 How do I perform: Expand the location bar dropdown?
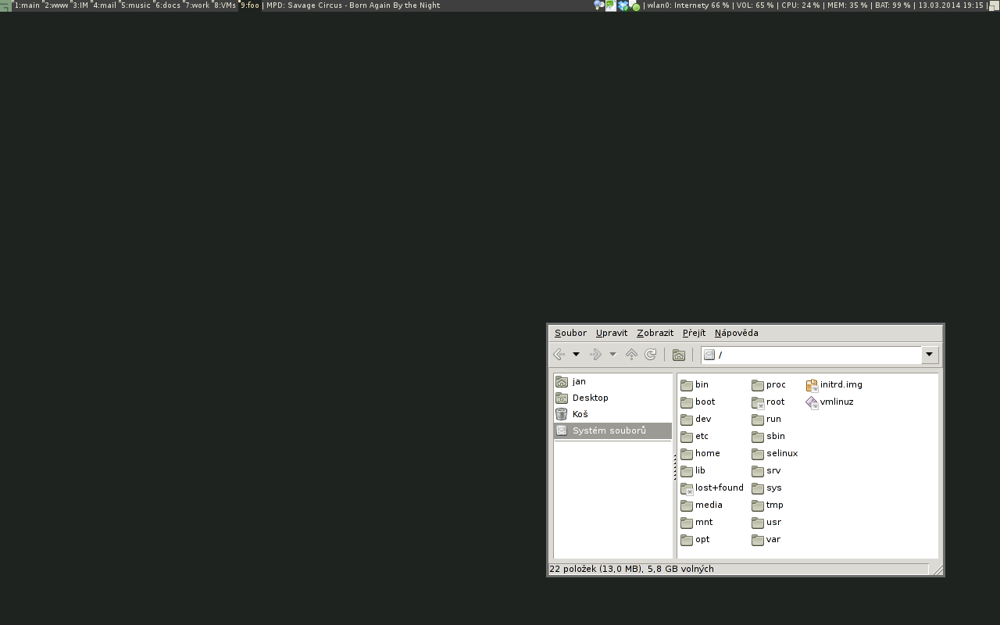pyautogui.click(x=929, y=355)
